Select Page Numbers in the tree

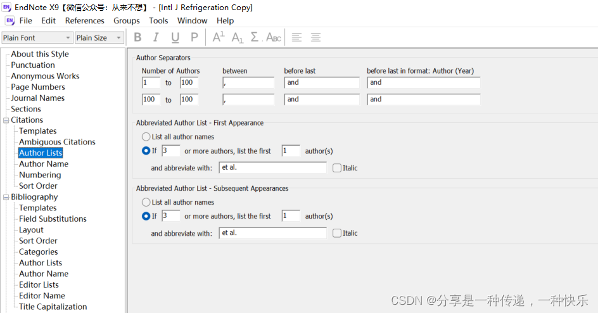(x=38, y=87)
